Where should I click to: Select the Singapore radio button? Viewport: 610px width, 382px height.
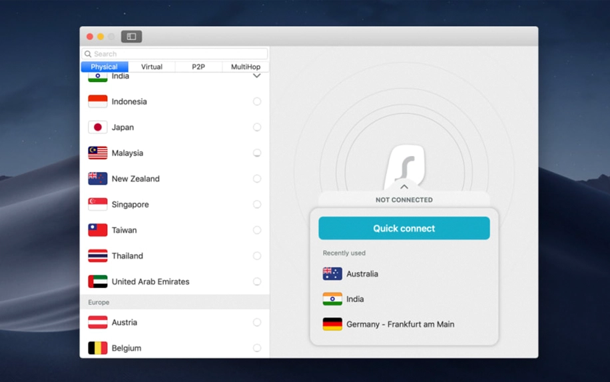click(x=257, y=204)
